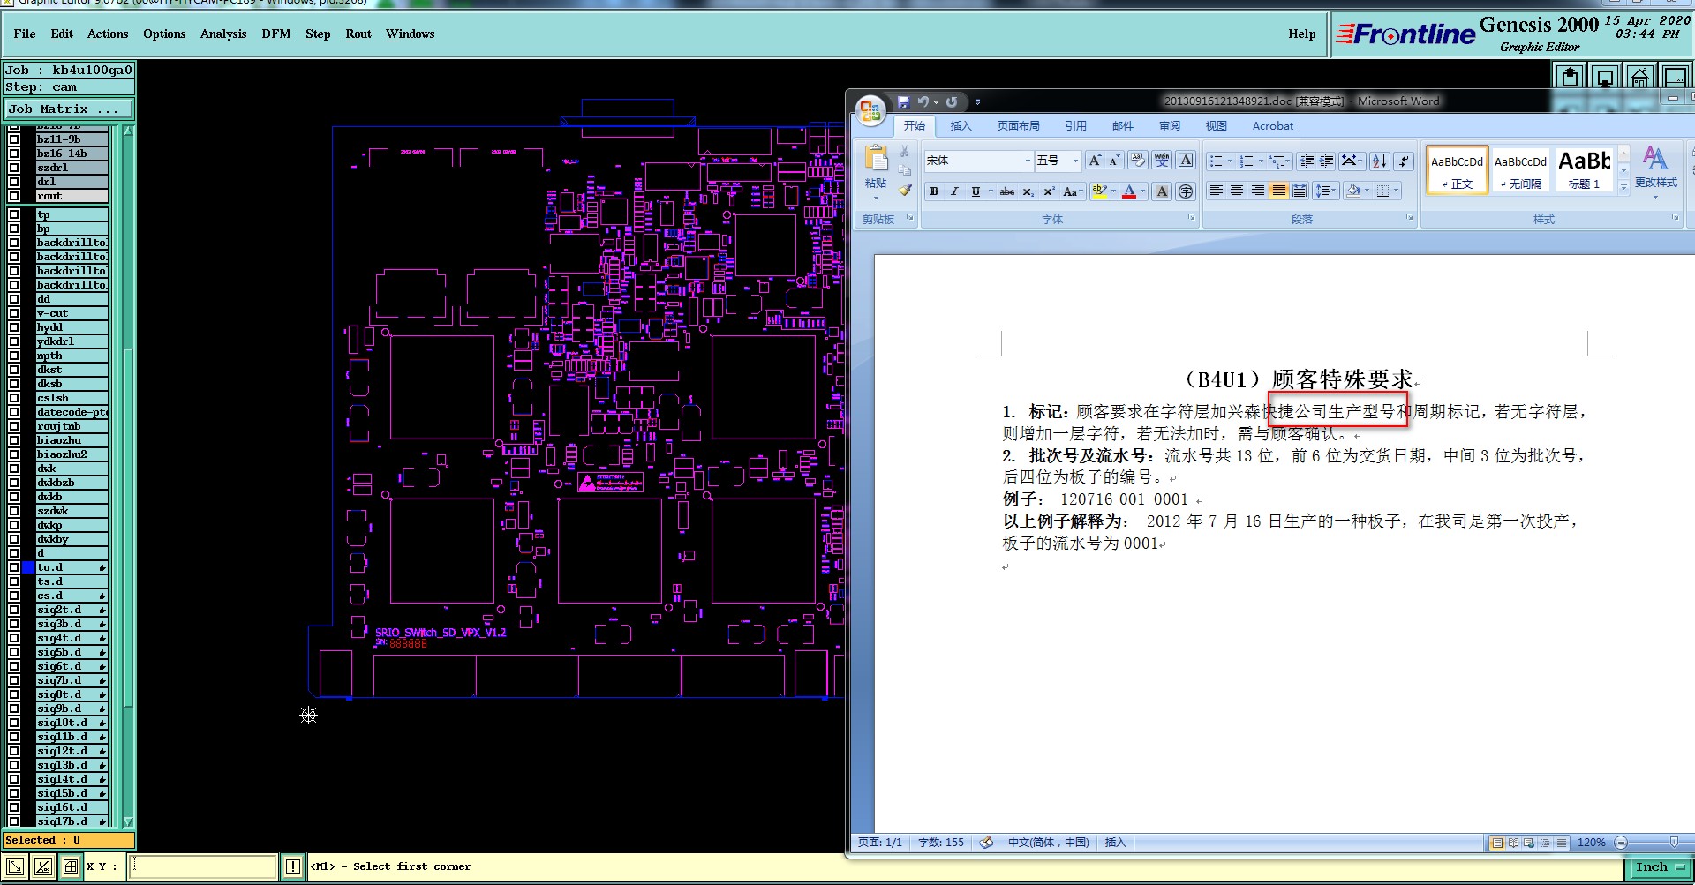Open the bullets list dropdown arrow
1695x885 pixels.
[1230, 161]
